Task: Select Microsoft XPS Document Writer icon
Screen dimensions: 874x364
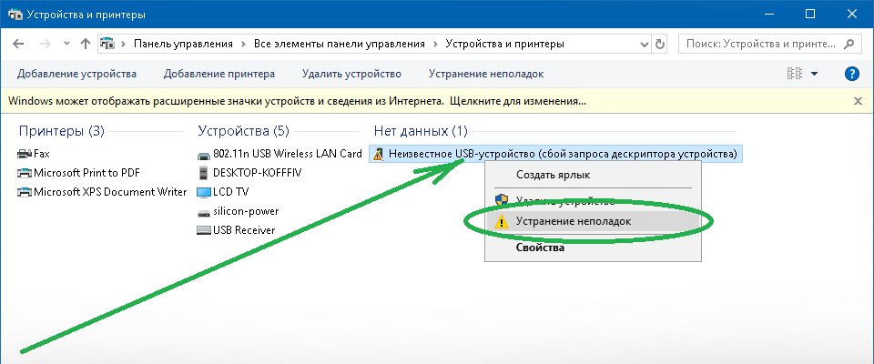Action: click(x=25, y=192)
